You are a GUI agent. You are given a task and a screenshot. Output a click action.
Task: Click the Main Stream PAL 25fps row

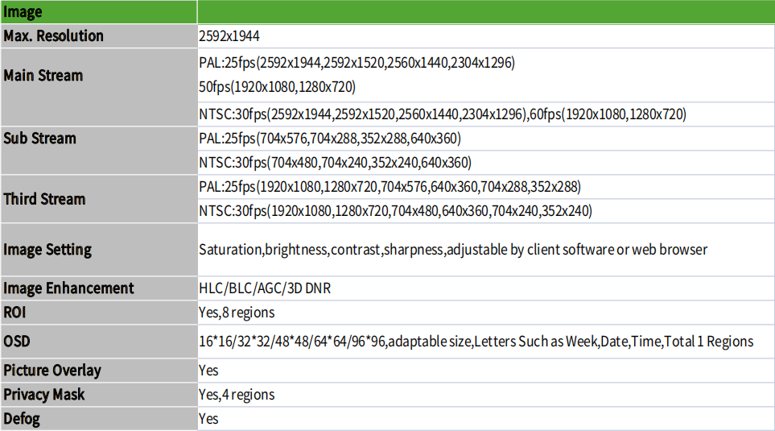click(486, 75)
